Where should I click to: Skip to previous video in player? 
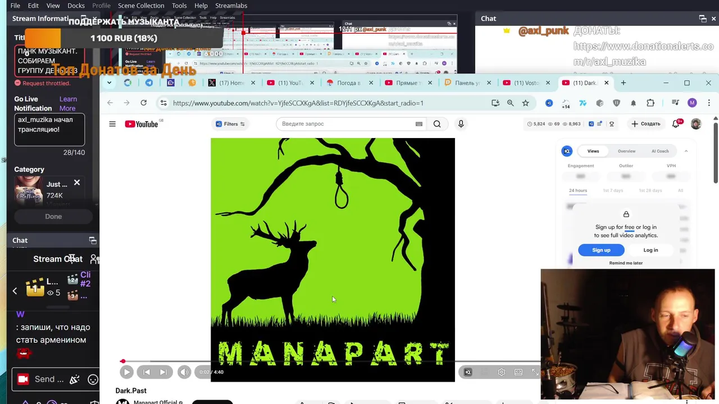146,372
